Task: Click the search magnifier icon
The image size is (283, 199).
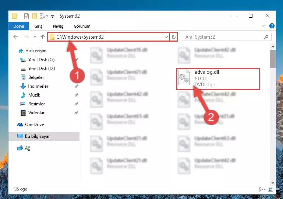Action: click(266, 37)
